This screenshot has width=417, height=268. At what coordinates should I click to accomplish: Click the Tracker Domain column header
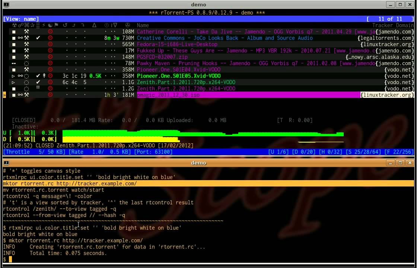click(x=393, y=25)
